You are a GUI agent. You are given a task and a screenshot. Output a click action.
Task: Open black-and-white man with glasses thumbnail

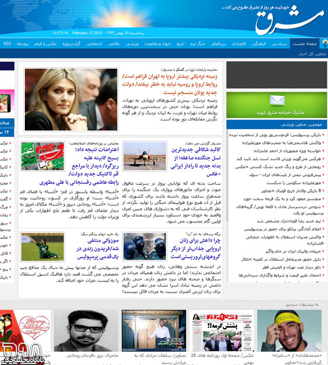86,331
